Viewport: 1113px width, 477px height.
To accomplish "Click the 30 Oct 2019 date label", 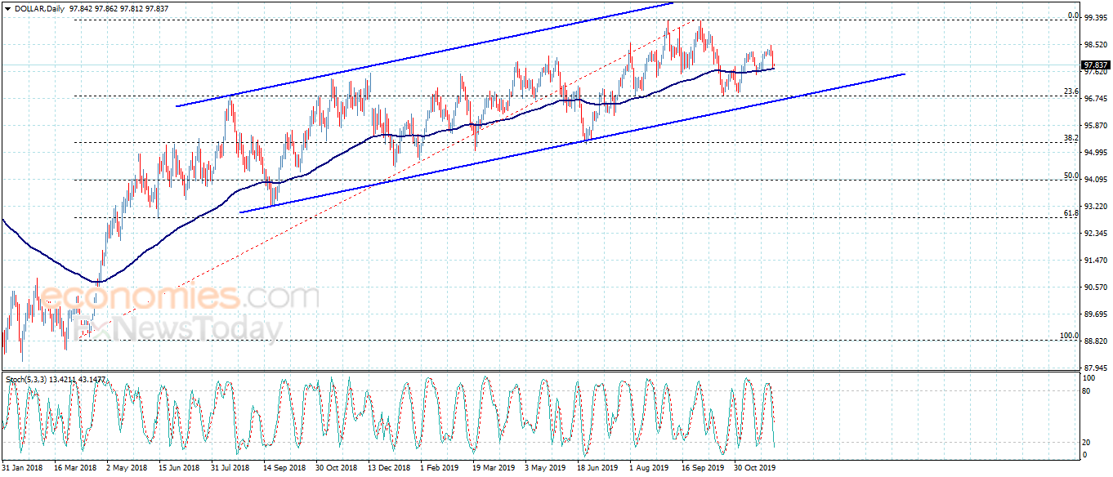I will [x=754, y=469].
